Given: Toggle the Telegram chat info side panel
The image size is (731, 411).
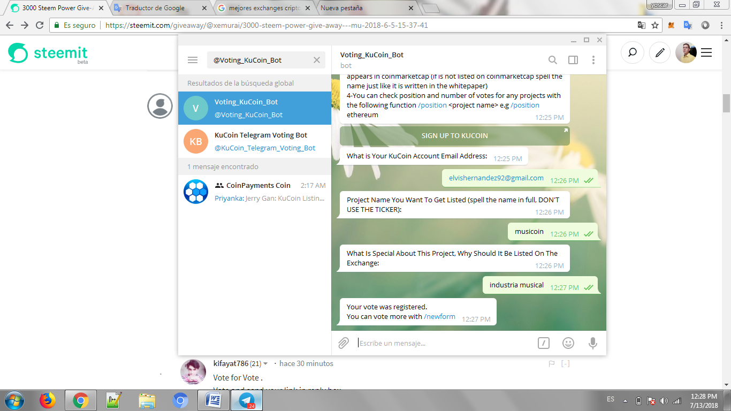Looking at the screenshot, I should pyautogui.click(x=573, y=60).
